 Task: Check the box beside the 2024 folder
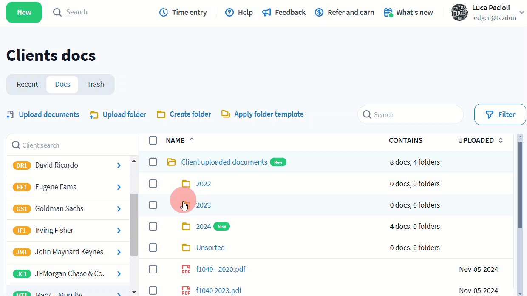coord(153,226)
